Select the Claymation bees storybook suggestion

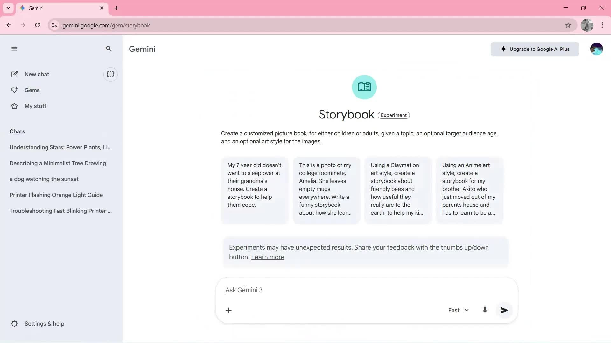click(x=397, y=189)
